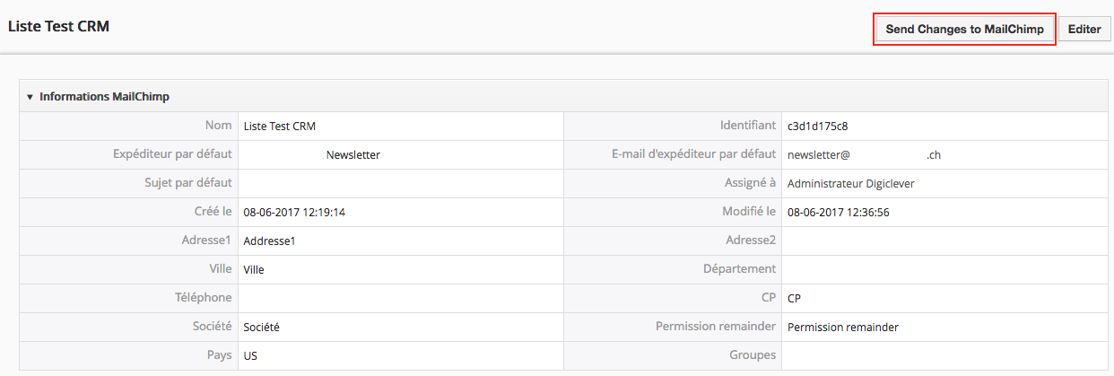Click the empty Département value cell
This screenshot has width=1114, height=376.
pyautogui.click(x=942, y=269)
